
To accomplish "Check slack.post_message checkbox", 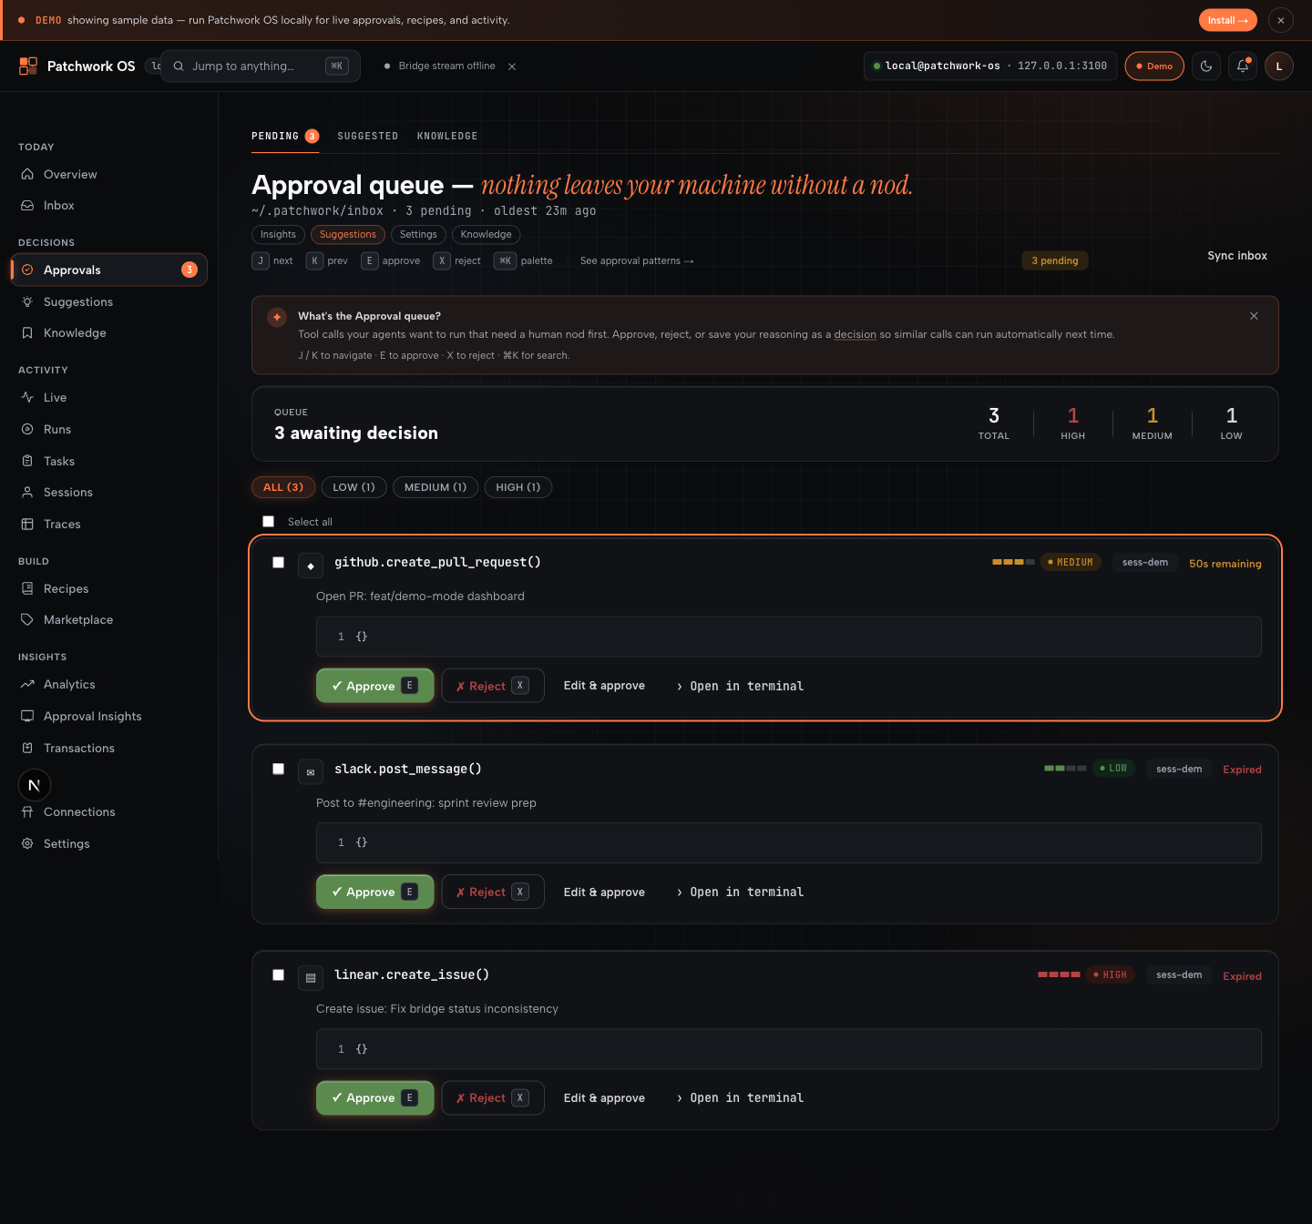I will click(278, 769).
